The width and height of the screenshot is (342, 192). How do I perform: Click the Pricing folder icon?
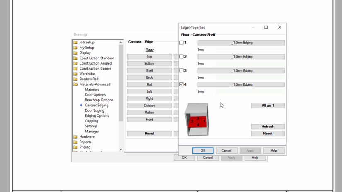[75, 147]
